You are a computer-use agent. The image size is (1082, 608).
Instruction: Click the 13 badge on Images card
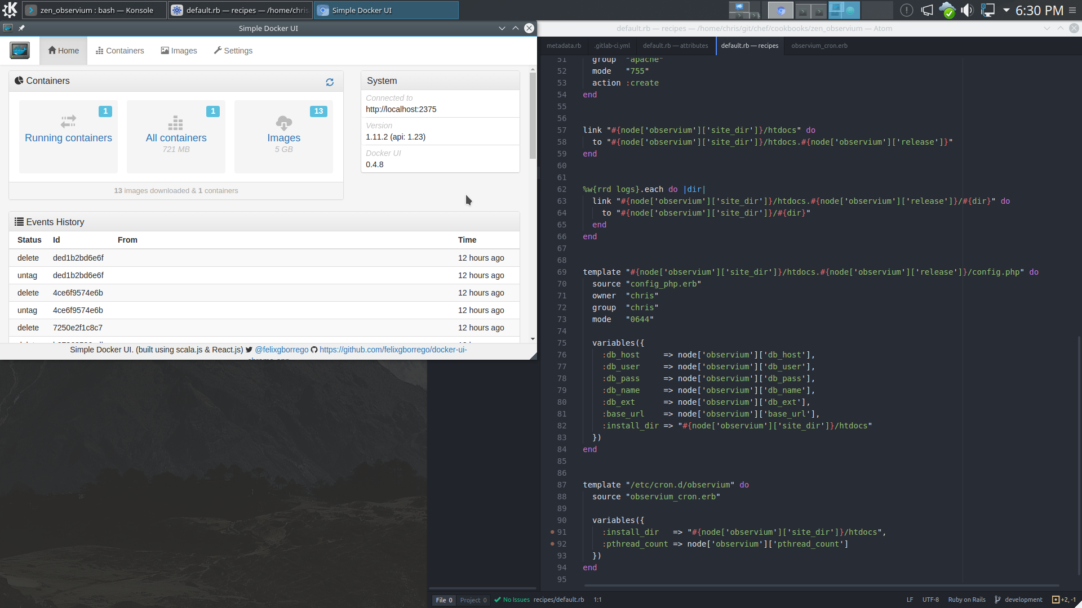coord(318,111)
